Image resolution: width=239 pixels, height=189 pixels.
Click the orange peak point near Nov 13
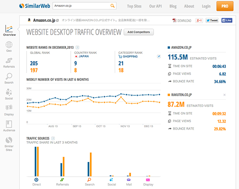(x=121, y=97)
